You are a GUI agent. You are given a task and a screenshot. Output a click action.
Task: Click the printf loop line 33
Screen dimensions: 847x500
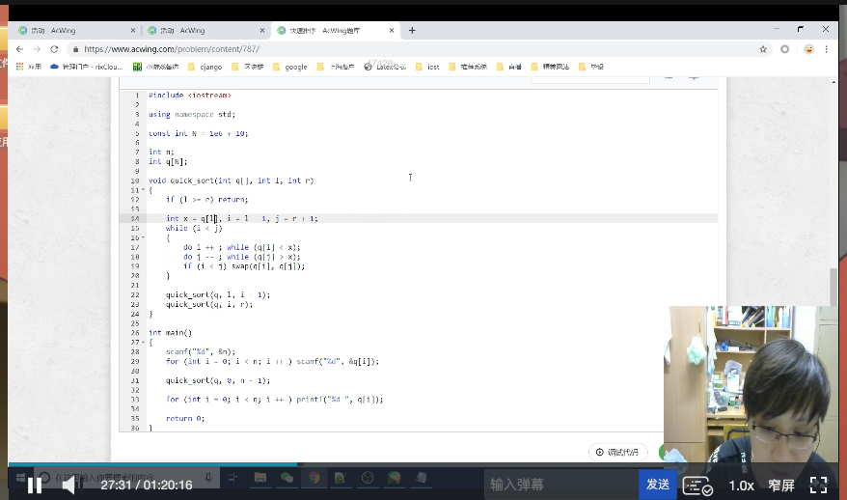coord(274,400)
